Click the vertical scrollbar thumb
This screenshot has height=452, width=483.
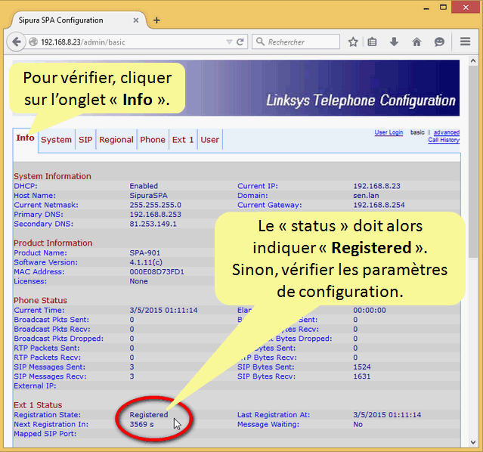pos(473,162)
